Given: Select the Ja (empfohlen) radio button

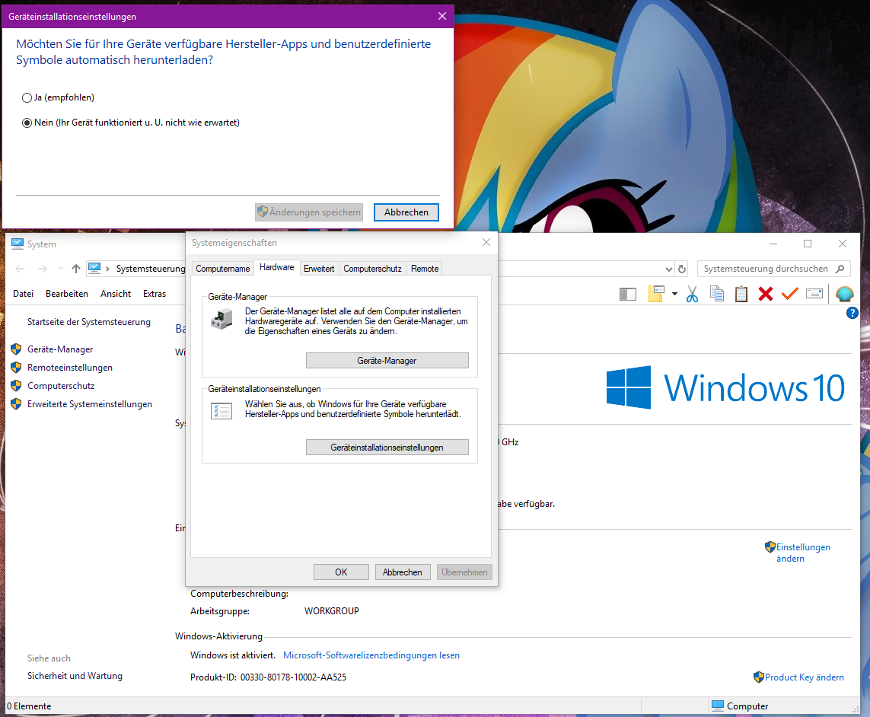Looking at the screenshot, I should pyautogui.click(x=27, y=97).
